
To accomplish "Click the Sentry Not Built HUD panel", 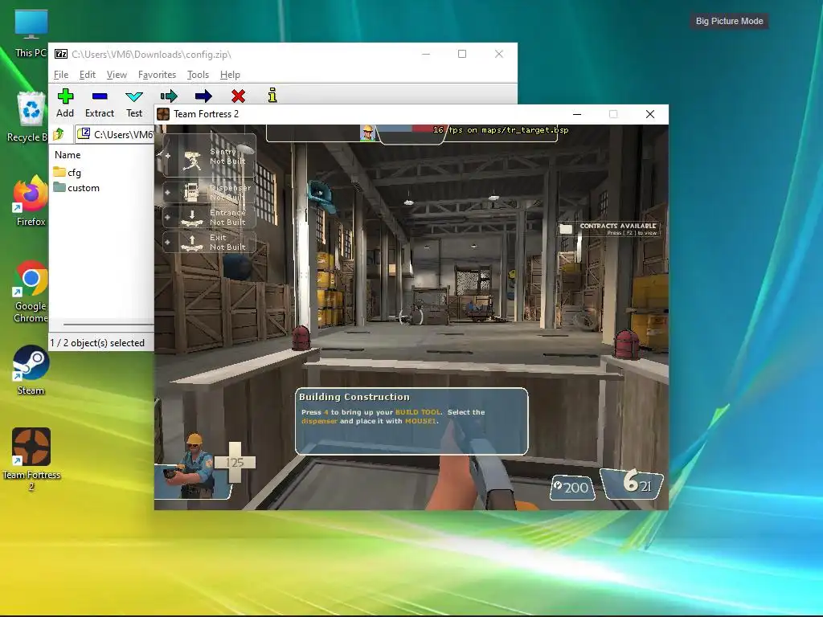I will click(210, 156).
